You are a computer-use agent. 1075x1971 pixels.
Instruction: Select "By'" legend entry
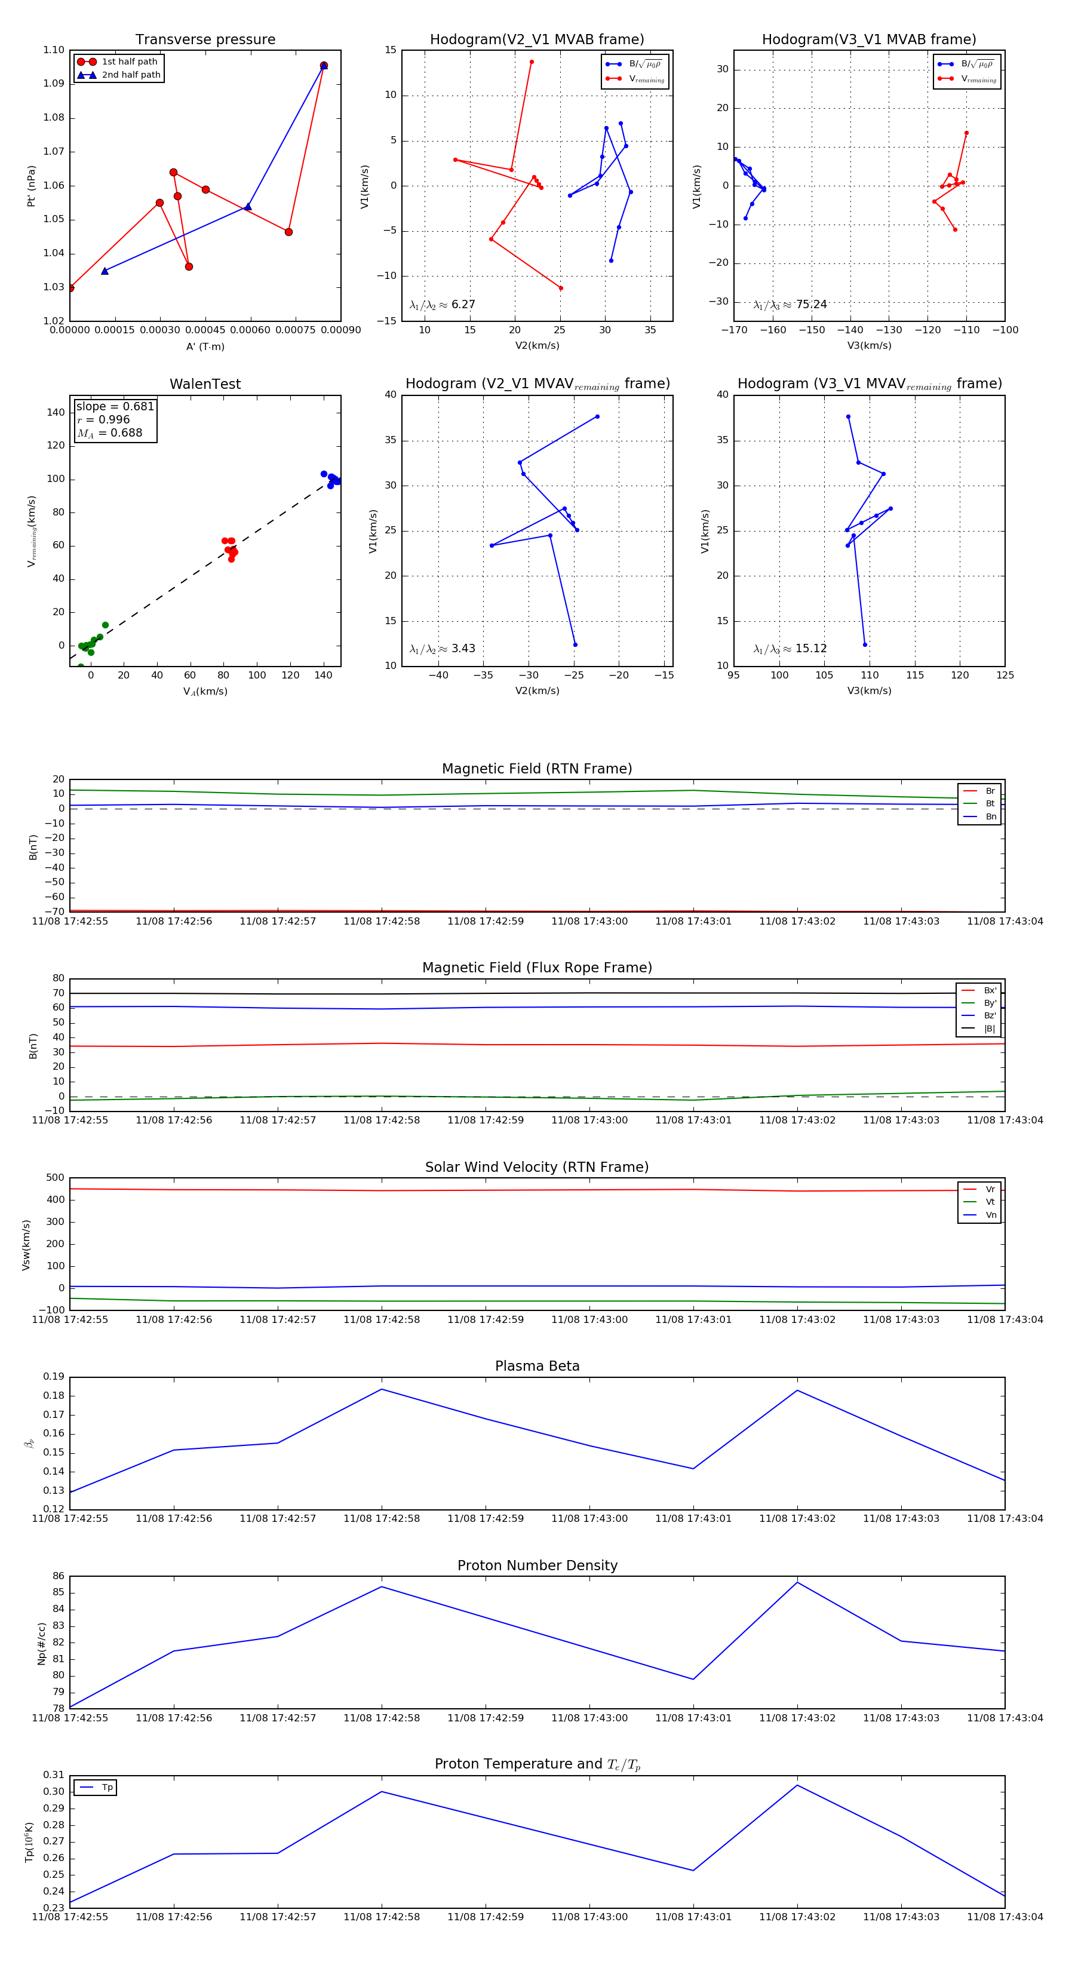click(979, 1003)
